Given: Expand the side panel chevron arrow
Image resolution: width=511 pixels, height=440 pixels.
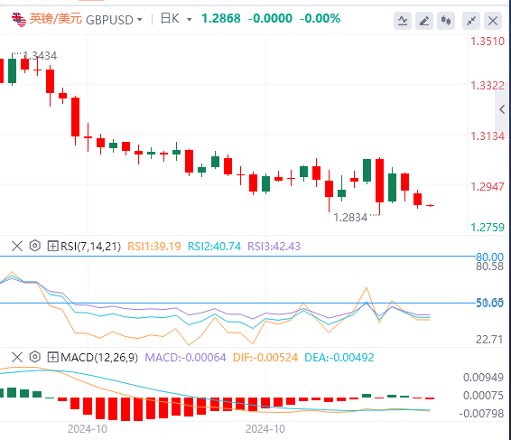Looking at the screenshot, I should (x=502, y=109).
